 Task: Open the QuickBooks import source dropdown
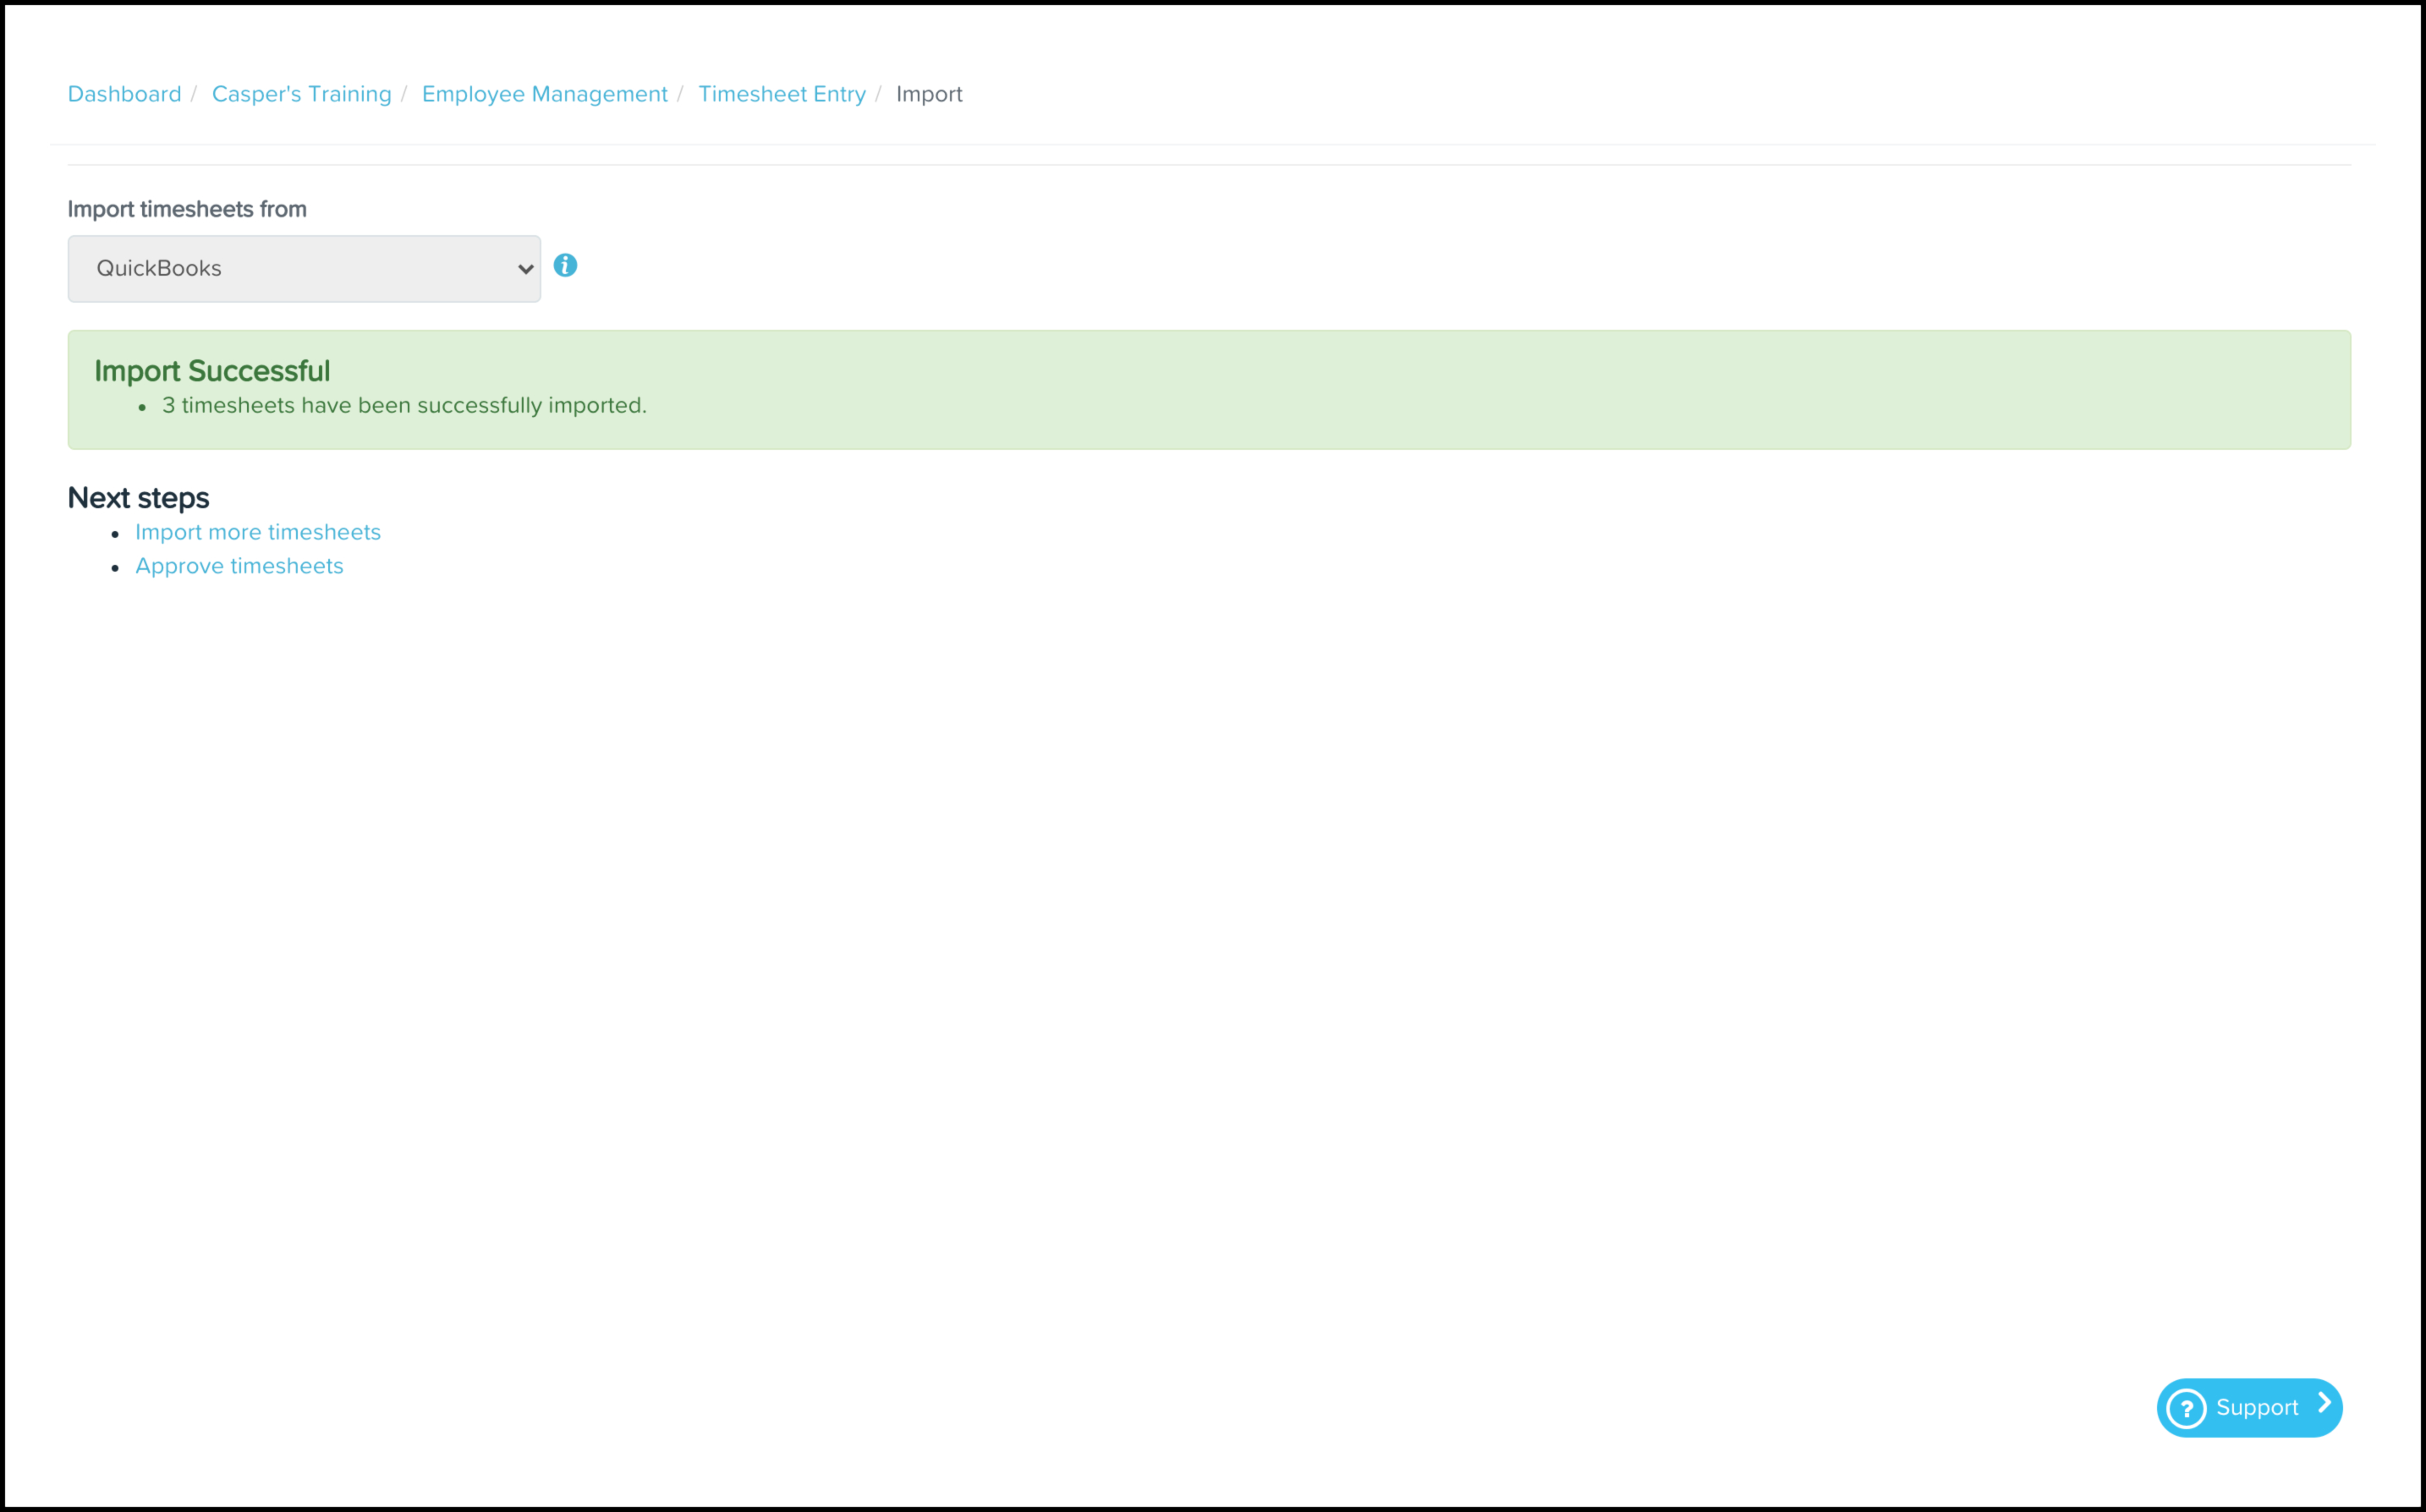point(303,268)
